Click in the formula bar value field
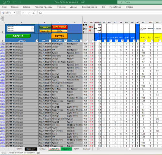 [99, 13]
